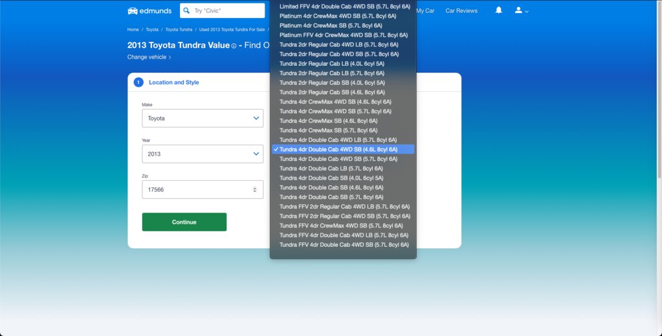
Task: Open notifications bell icon
Action: 499,10
